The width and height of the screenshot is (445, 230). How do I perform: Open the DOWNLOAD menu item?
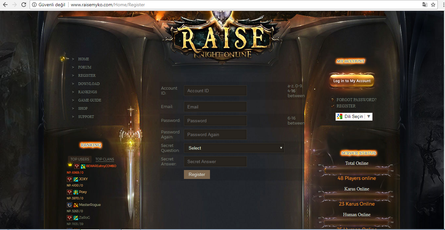pos(89,84)
